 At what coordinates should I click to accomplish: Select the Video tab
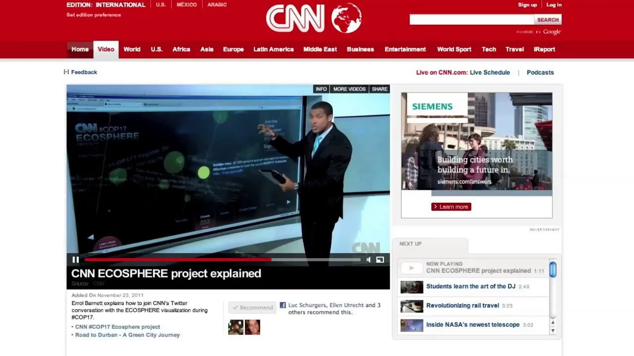pos(106,49)
